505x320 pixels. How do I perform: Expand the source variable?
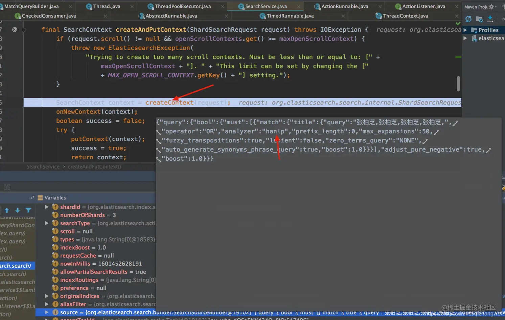pyautogui.click(x=47, y=312)
